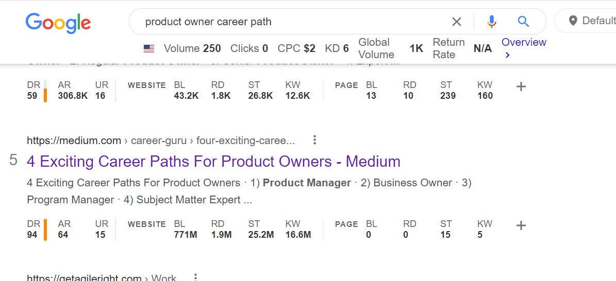The image size is (616, 281).
Task: Click the Global Volume 1K value
Action: click(x=416, y=49)
